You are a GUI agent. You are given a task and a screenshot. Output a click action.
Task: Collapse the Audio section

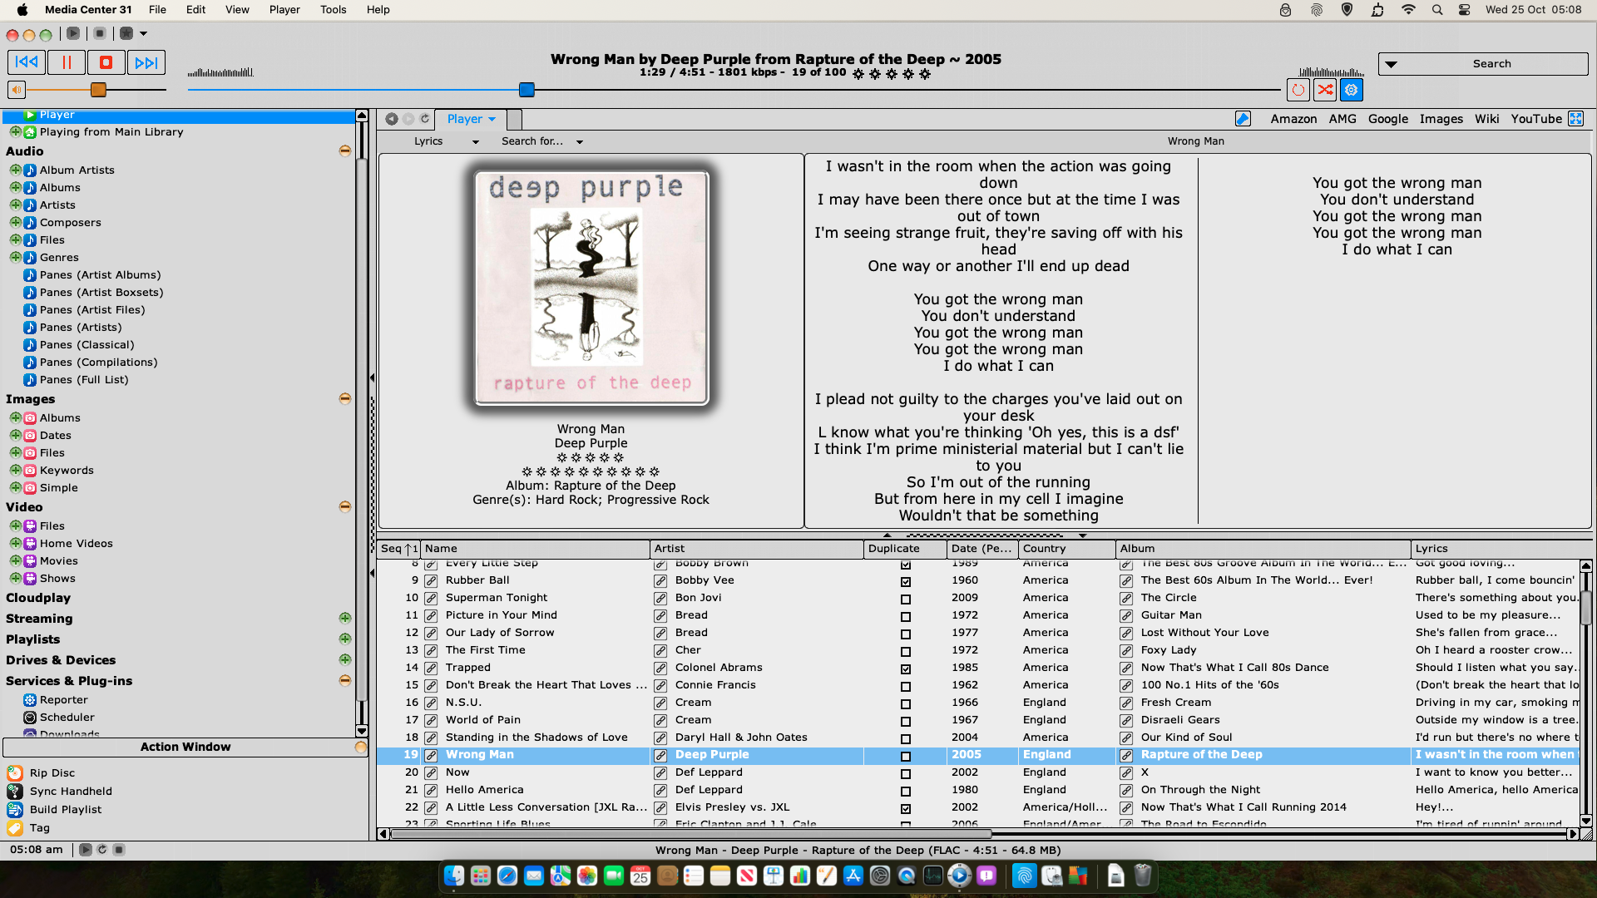[x=344, y=151]
